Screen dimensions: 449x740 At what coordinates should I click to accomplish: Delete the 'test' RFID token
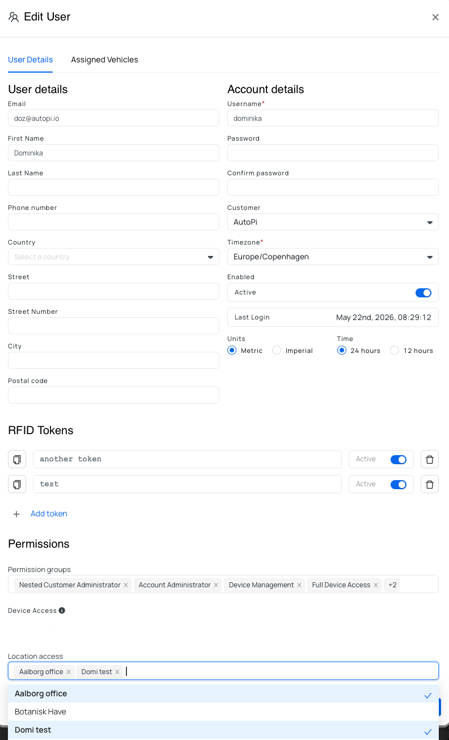430,484
